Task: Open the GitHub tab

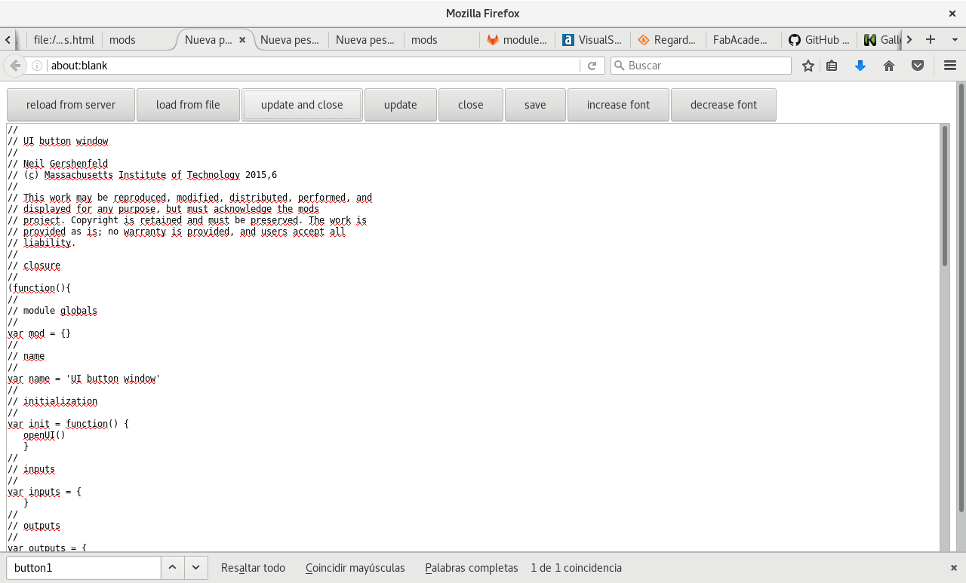Action: (819, 40)
